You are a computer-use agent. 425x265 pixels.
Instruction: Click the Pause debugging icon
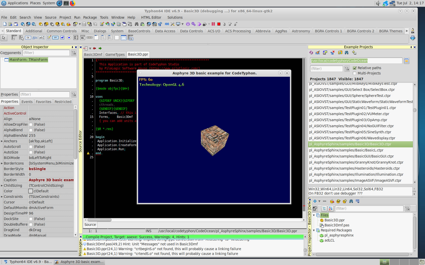click(213, 24)
